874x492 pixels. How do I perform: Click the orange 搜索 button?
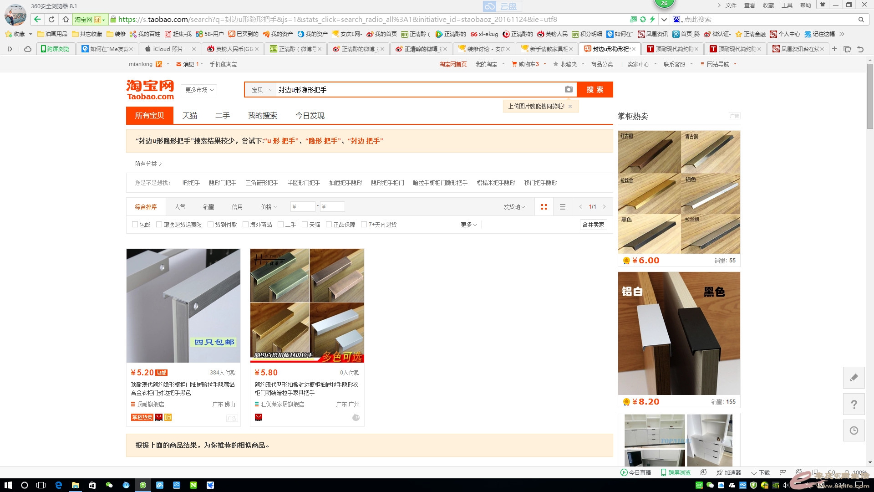pyautogui.click(x=595, y=90)
